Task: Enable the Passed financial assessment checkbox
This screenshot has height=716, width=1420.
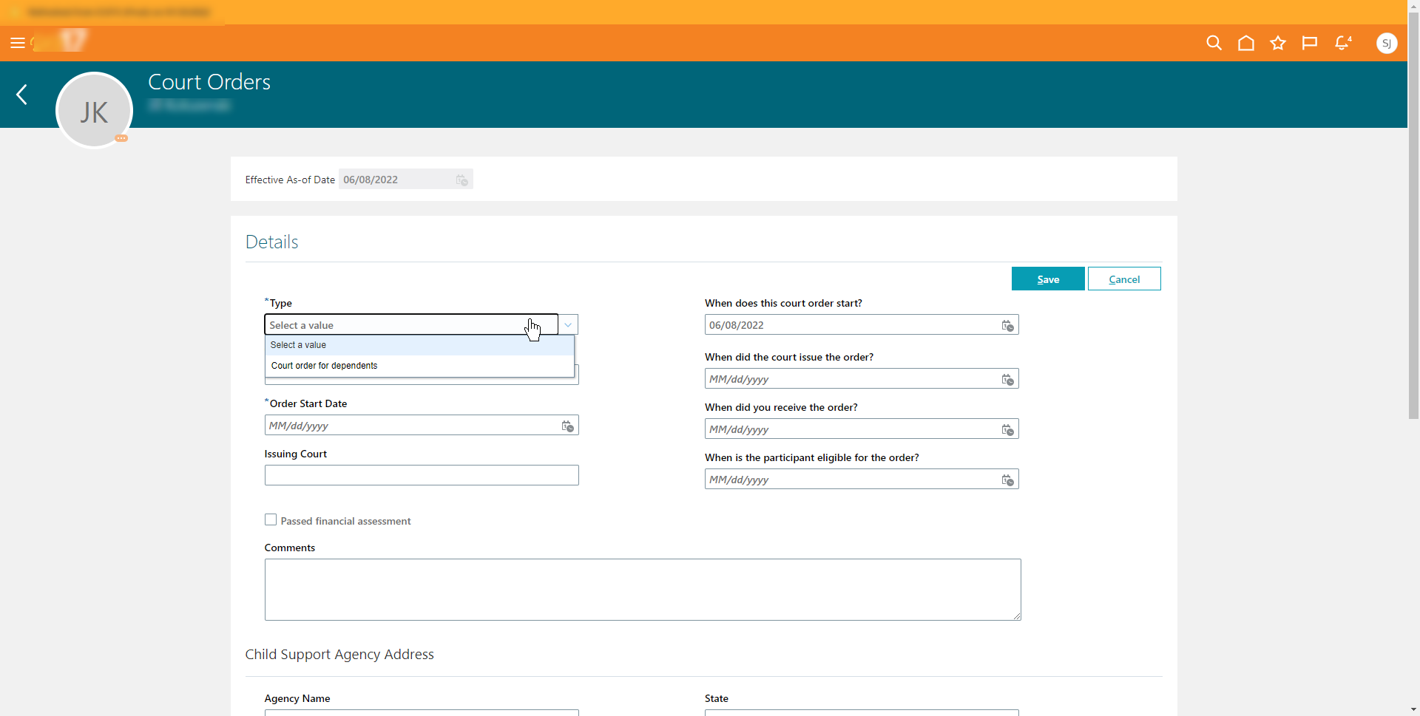Action: (x=270, y=519)
